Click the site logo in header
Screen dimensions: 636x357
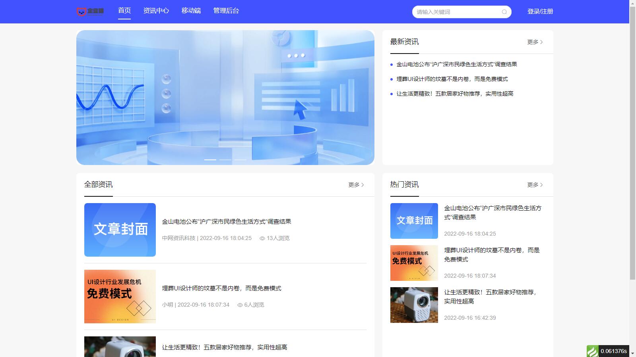point(90,12)
